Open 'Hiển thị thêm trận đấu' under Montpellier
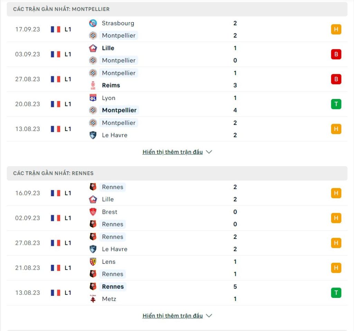 (x=173, y=152)
